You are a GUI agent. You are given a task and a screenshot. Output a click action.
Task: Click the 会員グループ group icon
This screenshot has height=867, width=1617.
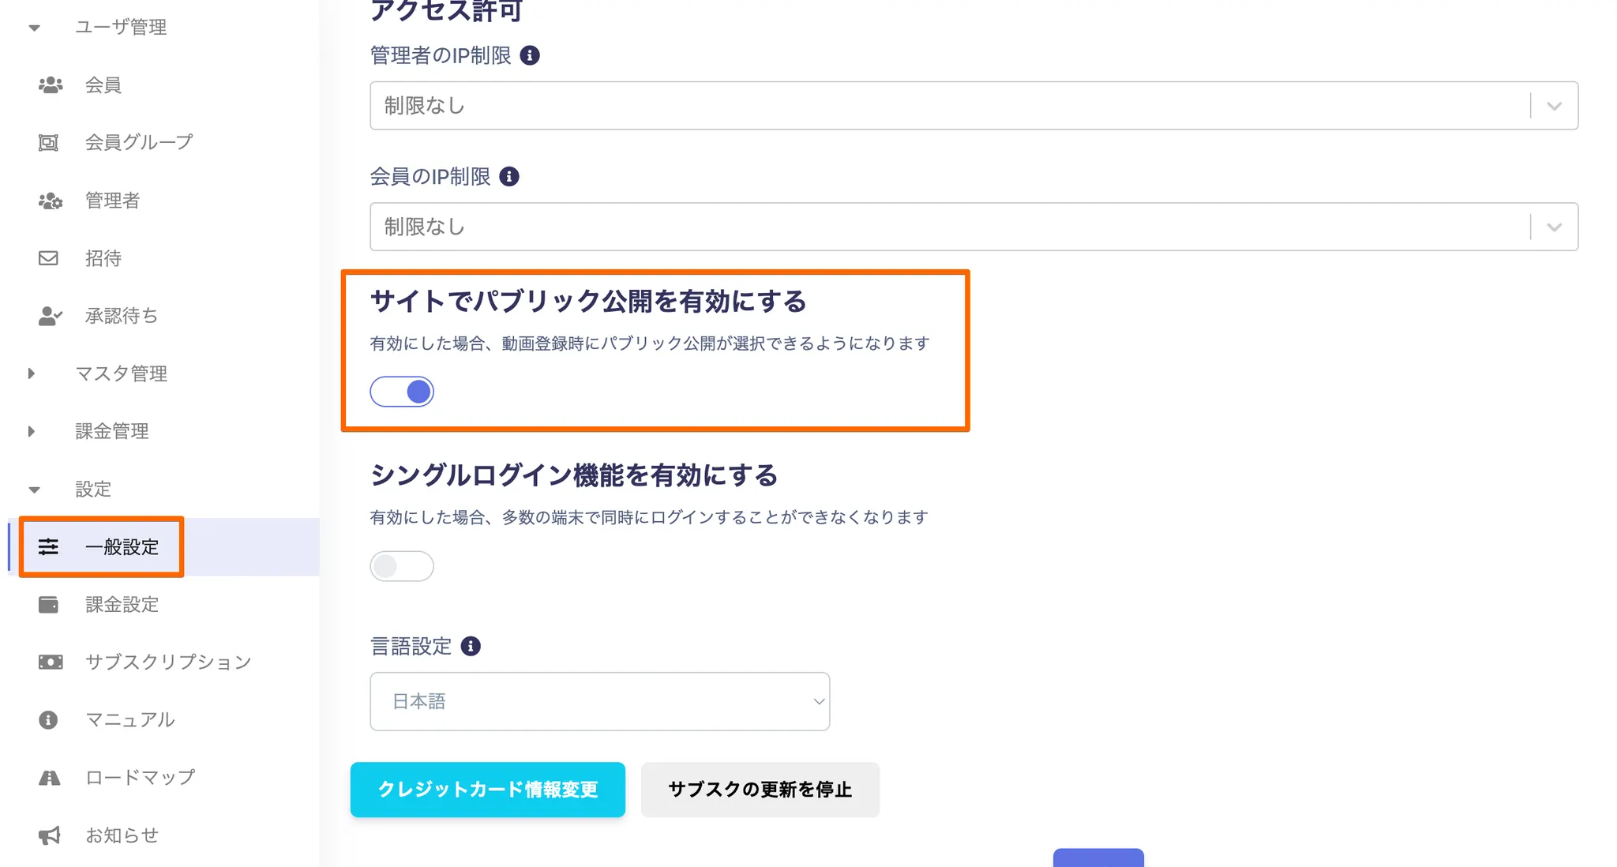[x=49, y=143]
